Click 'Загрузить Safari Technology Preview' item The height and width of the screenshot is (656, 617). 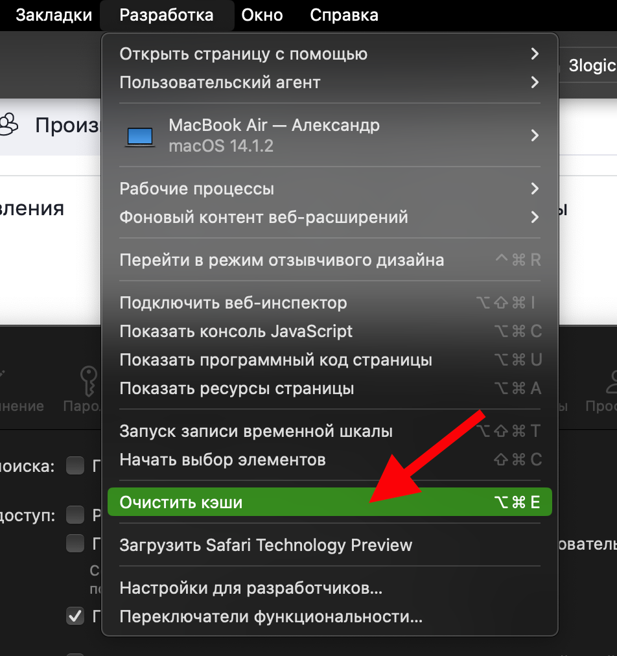(x=266, y=545)
